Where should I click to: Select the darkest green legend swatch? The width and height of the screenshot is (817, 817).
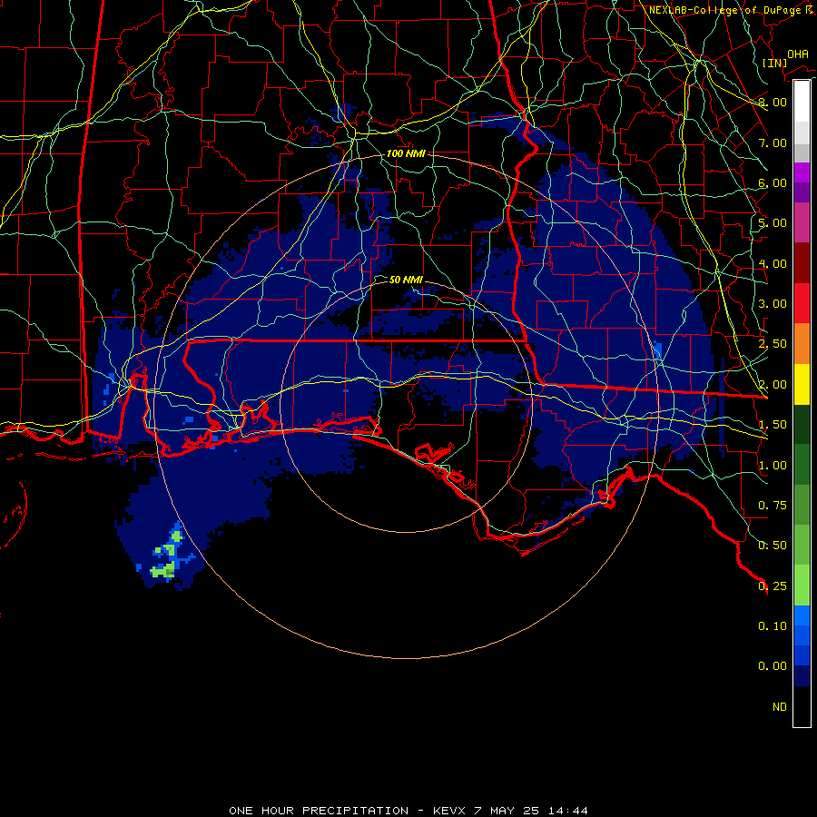click(802, 424)
